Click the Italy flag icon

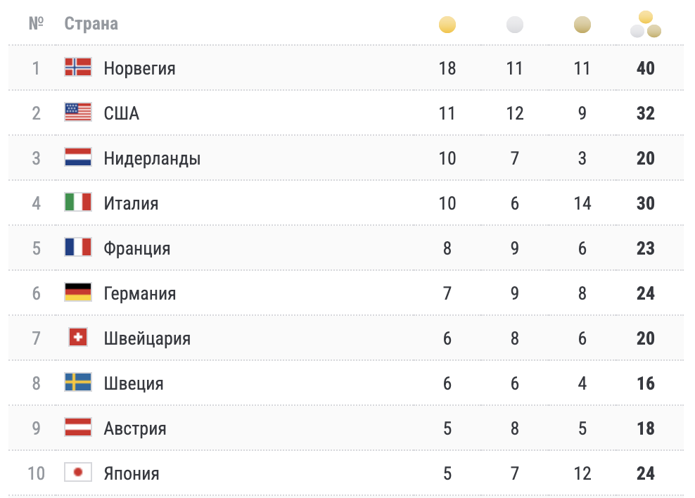coord(78,203)
